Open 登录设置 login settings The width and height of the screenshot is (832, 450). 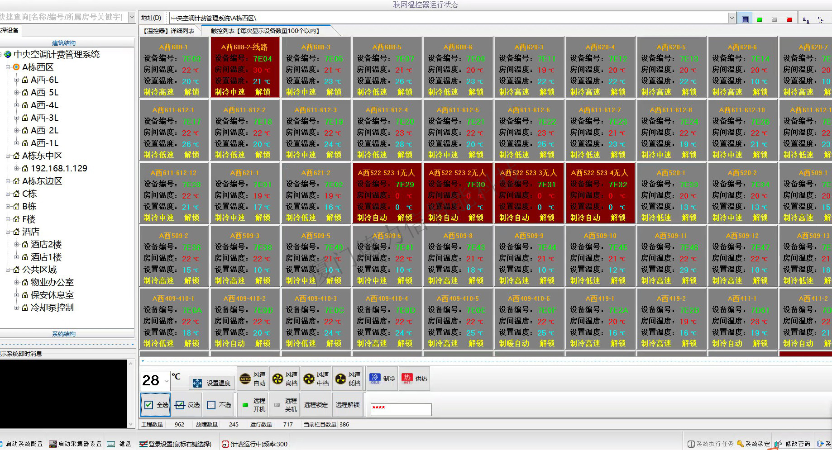coord(175,444)
